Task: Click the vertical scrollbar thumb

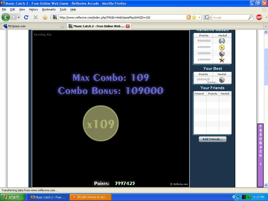Action: pyautogui.click(x=266, y=67)
